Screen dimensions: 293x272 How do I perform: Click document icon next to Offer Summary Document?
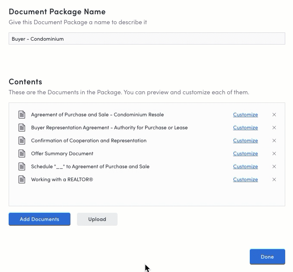click(x=22, y=154)
